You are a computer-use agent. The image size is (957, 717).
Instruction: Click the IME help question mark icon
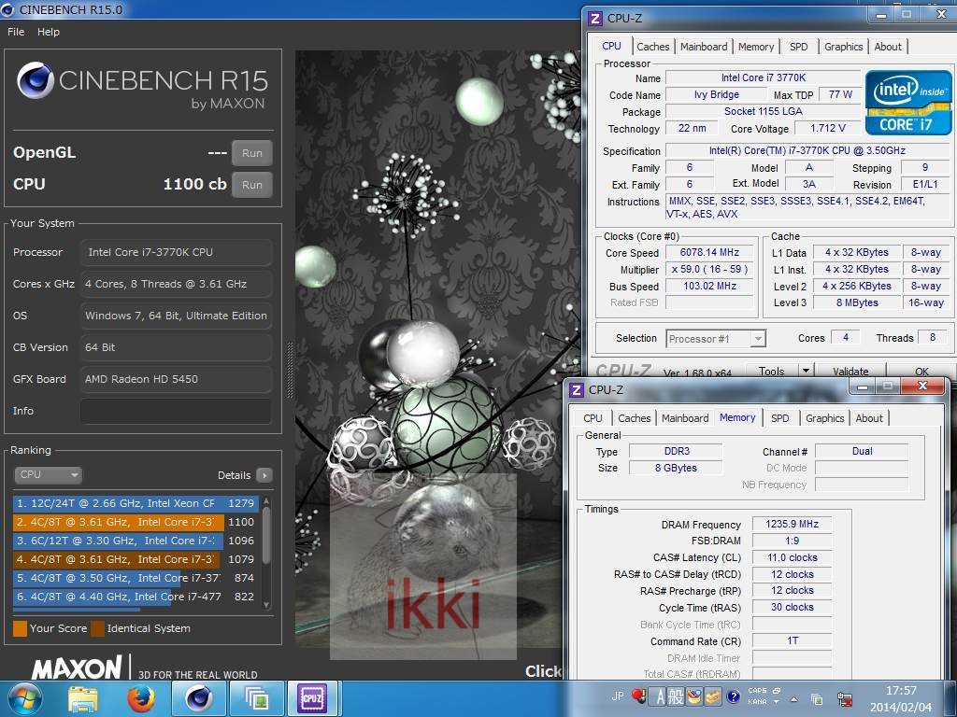tap(734, 696)
